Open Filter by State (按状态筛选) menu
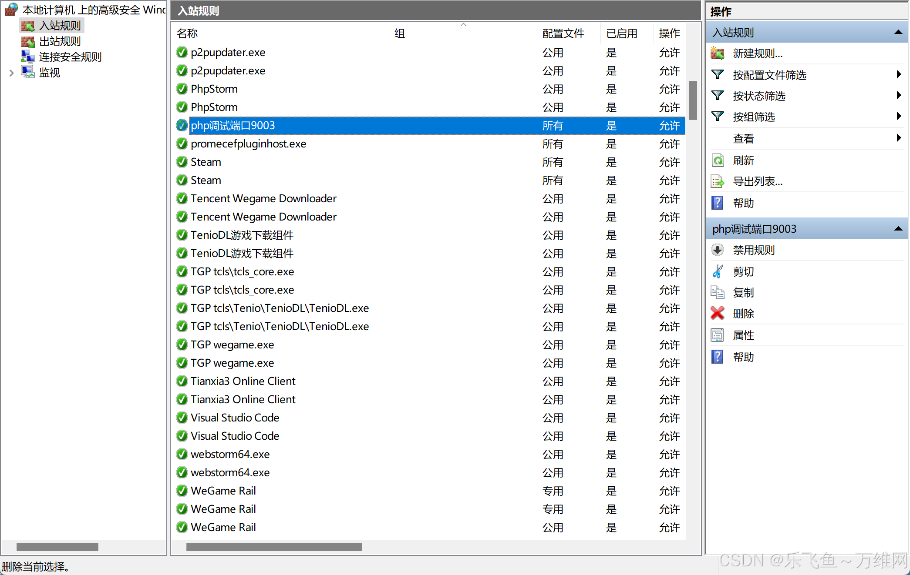 759,96
